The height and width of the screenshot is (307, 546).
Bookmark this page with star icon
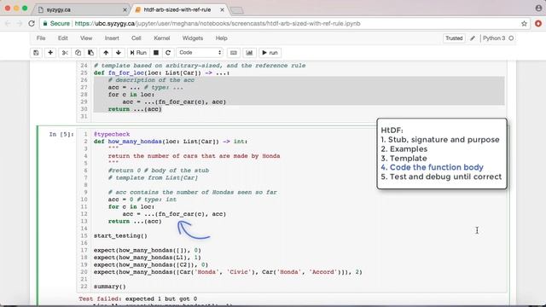pyautogui.click(x=524, y=24)
